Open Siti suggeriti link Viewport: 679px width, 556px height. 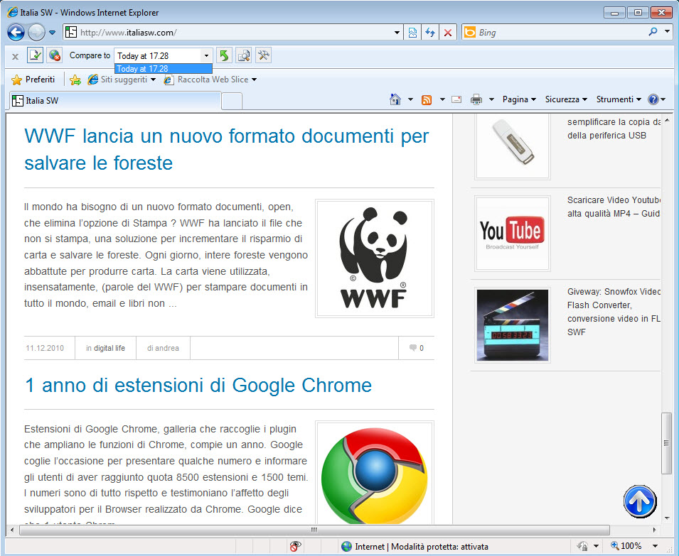click(x=122, y=80)
